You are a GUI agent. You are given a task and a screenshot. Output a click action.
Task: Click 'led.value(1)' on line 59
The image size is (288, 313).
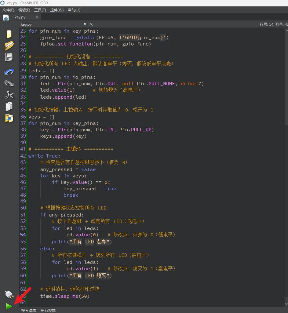[x=81, y=269]
